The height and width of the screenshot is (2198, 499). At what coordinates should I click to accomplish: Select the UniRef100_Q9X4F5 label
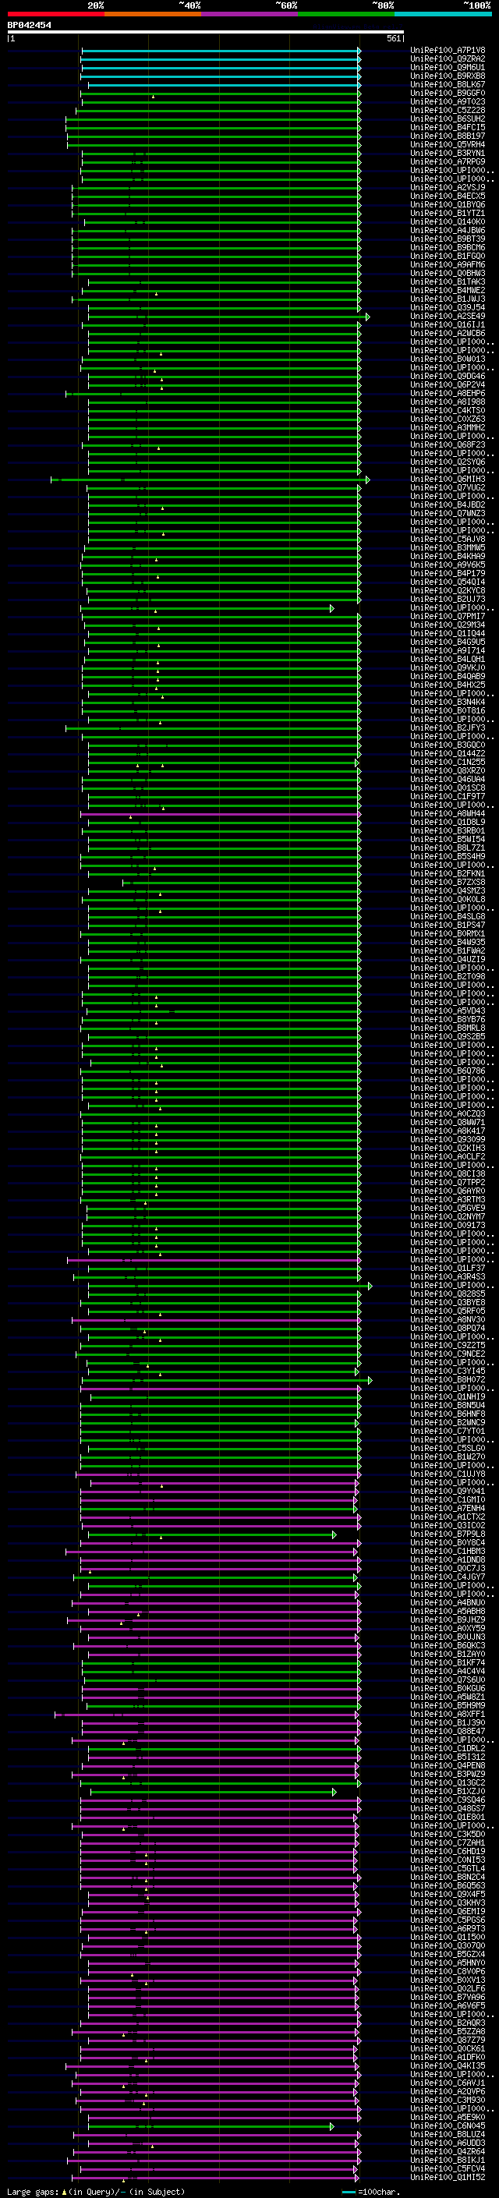(448, 1894)
